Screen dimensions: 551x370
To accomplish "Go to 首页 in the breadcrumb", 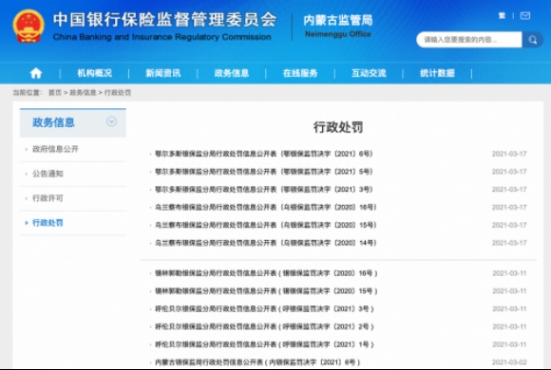I will [x=55, y=93].
